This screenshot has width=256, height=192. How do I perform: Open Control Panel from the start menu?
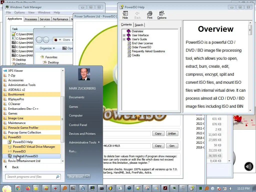pos(78,125)
